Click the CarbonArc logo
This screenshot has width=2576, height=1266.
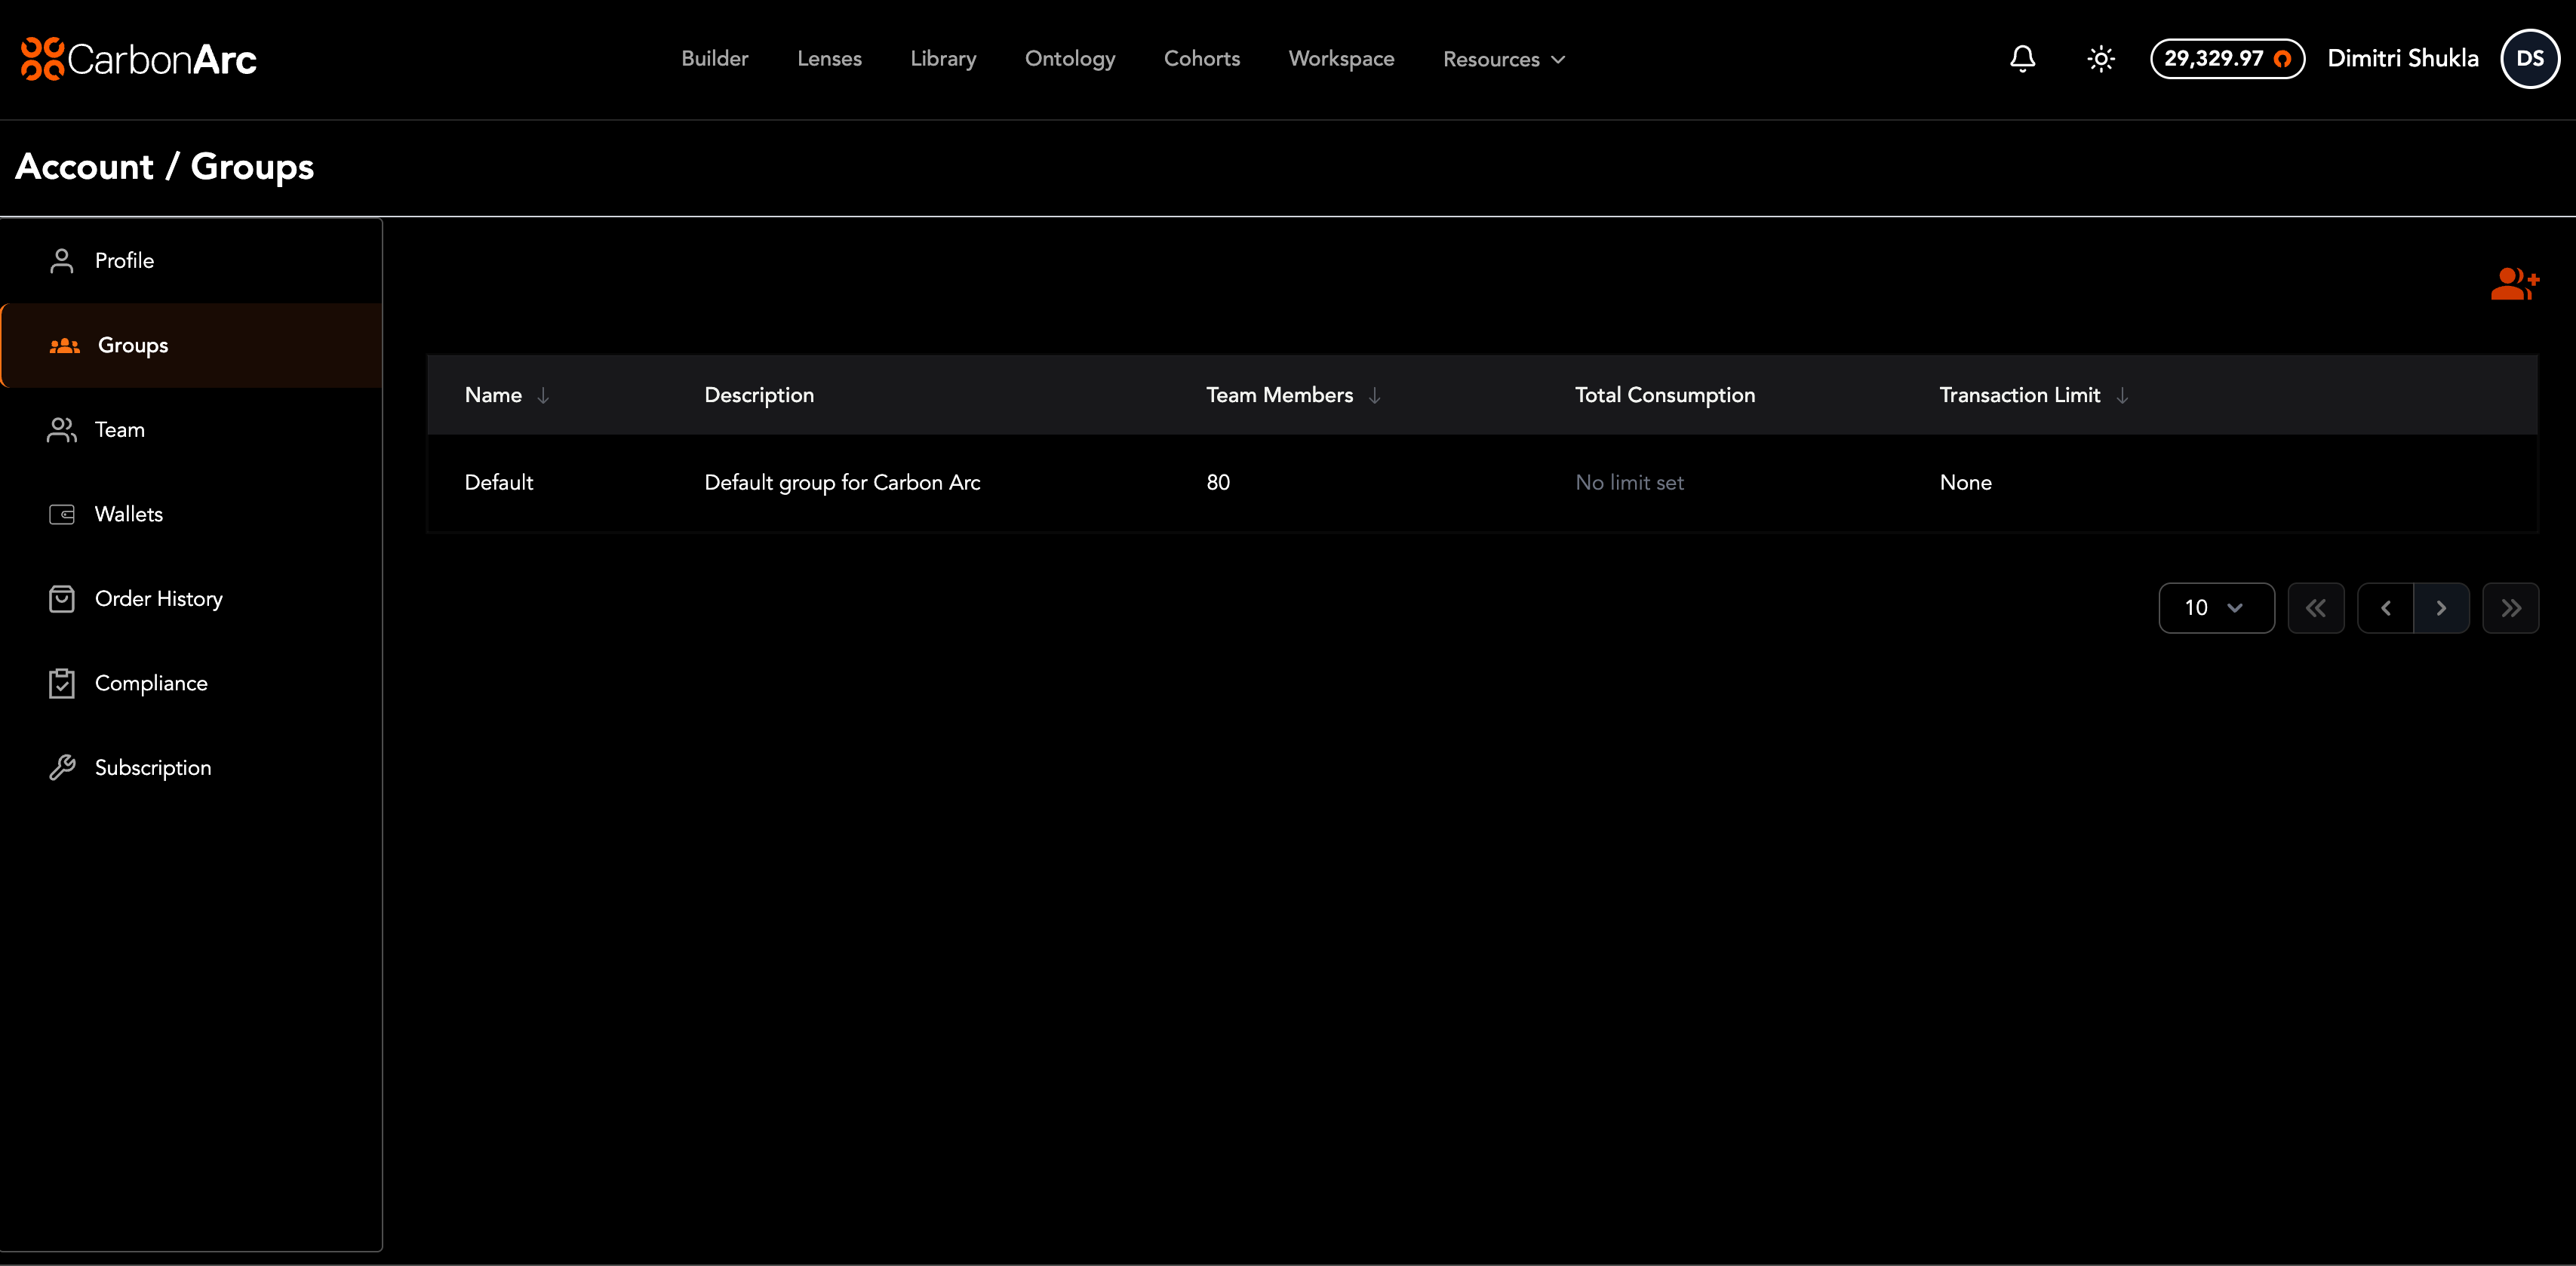[139, 59]
